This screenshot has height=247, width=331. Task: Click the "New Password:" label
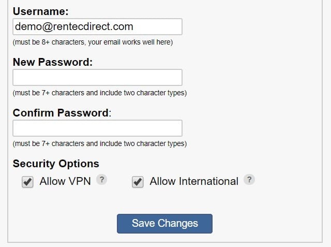pyautogui.click(x=53, y=62)
